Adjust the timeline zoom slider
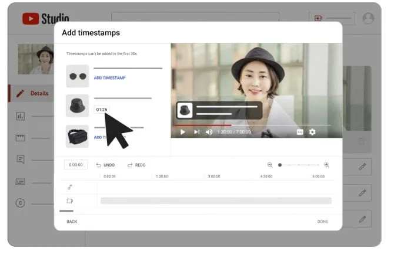Viewport: 404px width, 255px height. click(x=281, y=165)
